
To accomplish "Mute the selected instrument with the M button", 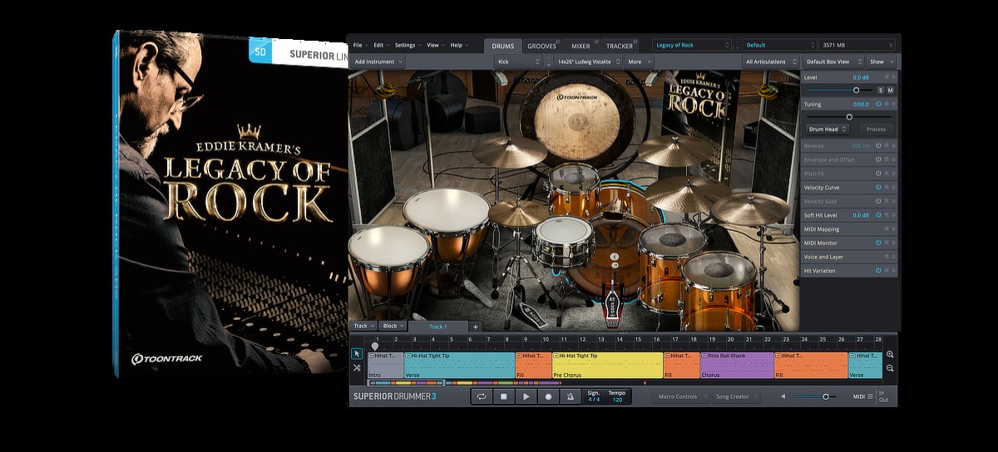I will 891,91.
